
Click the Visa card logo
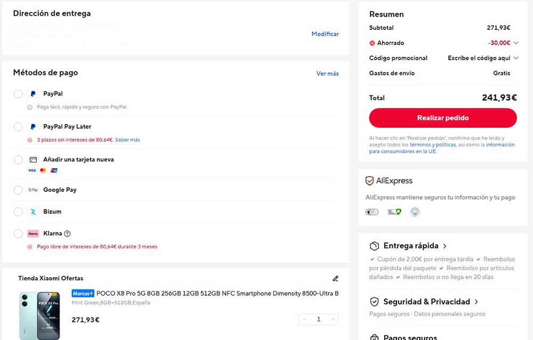click(x=32, y=171)
